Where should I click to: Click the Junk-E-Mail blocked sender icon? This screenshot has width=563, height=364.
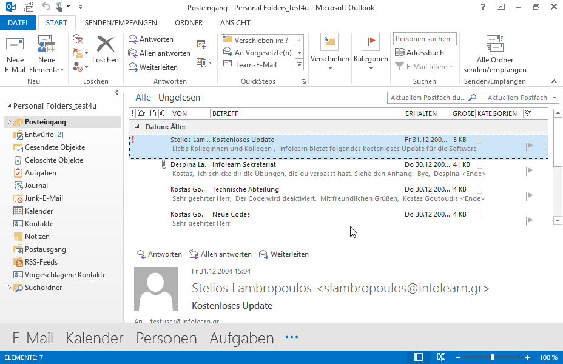tap(78, 67)
